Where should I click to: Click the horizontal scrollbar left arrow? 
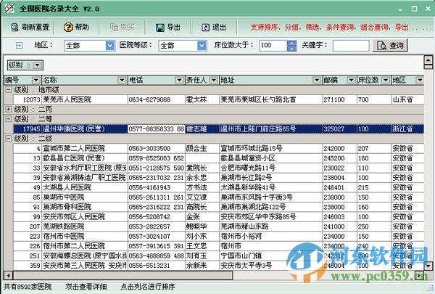(x=8, y=275)
